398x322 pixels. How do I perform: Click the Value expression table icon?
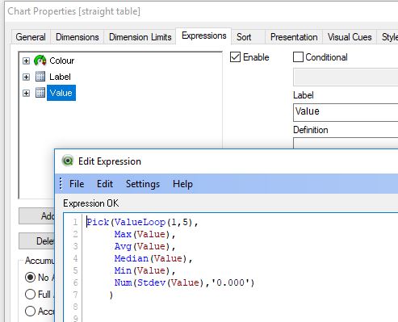[x=40, y=93]
